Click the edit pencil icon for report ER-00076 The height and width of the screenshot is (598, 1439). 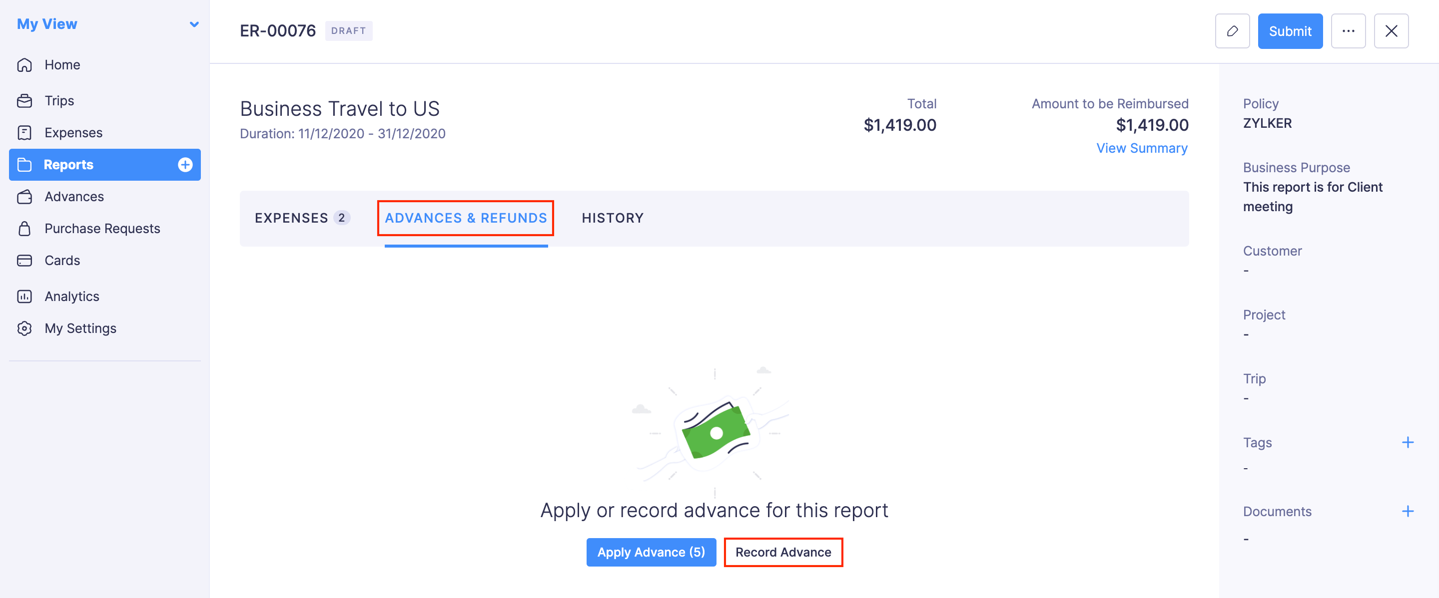(1232, 30)
